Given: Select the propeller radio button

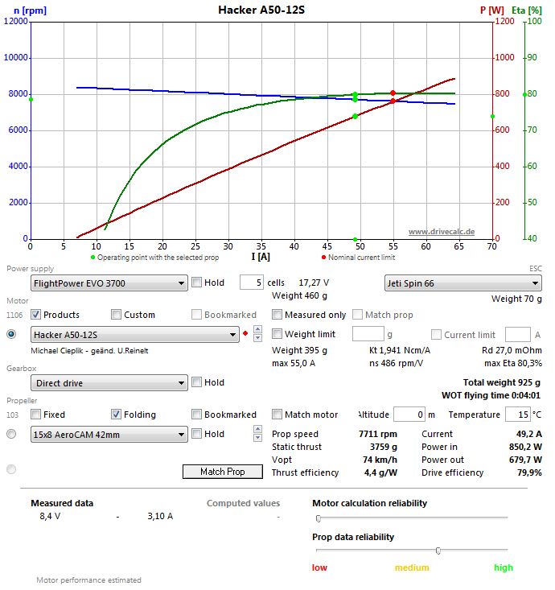Looking at the screenshot, I should coord(11,434).
